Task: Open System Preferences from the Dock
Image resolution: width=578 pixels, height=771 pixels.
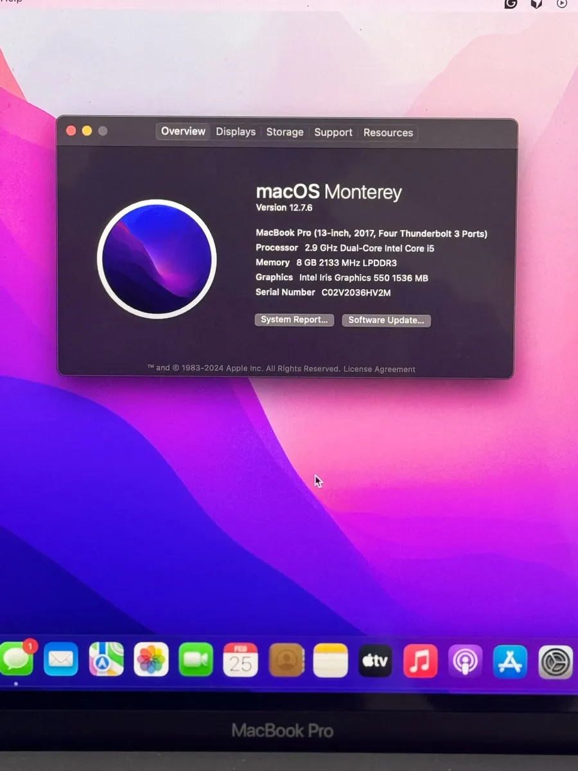Action: point(555,660)
